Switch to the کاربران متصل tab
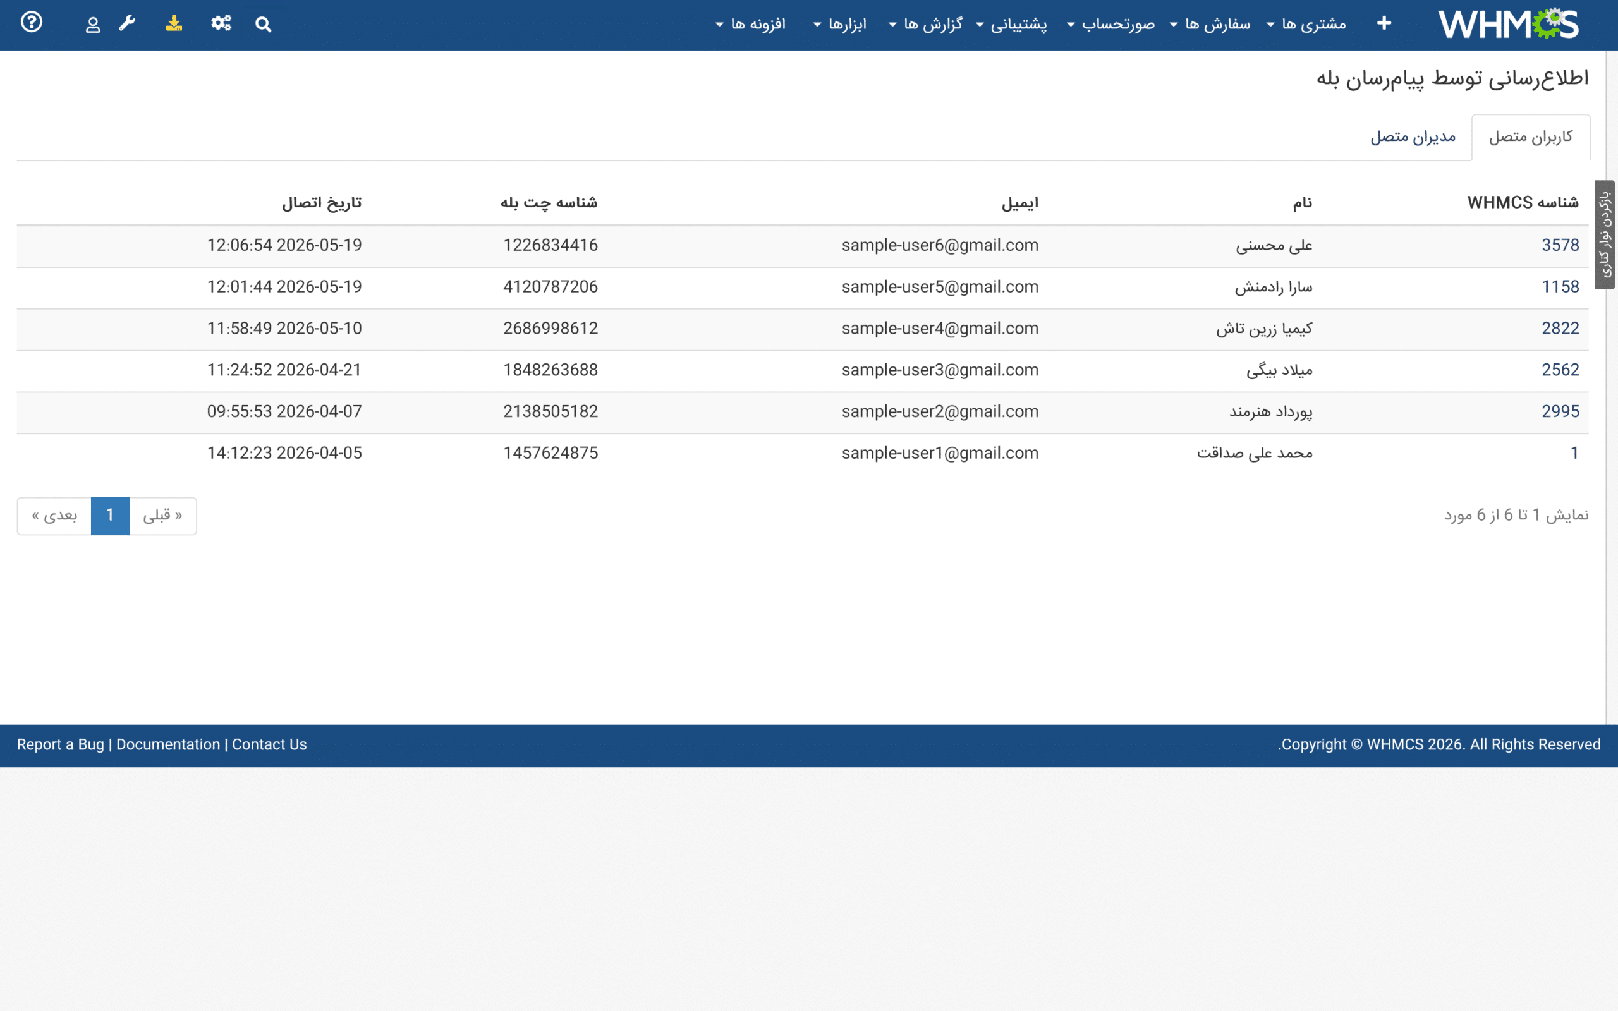This screenshot has width=1618, height=1011. click(x=1530, y=137)
